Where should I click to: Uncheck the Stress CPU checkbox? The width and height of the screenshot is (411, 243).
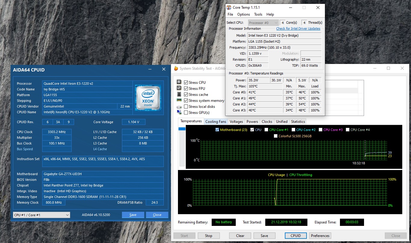click(186, 83)
